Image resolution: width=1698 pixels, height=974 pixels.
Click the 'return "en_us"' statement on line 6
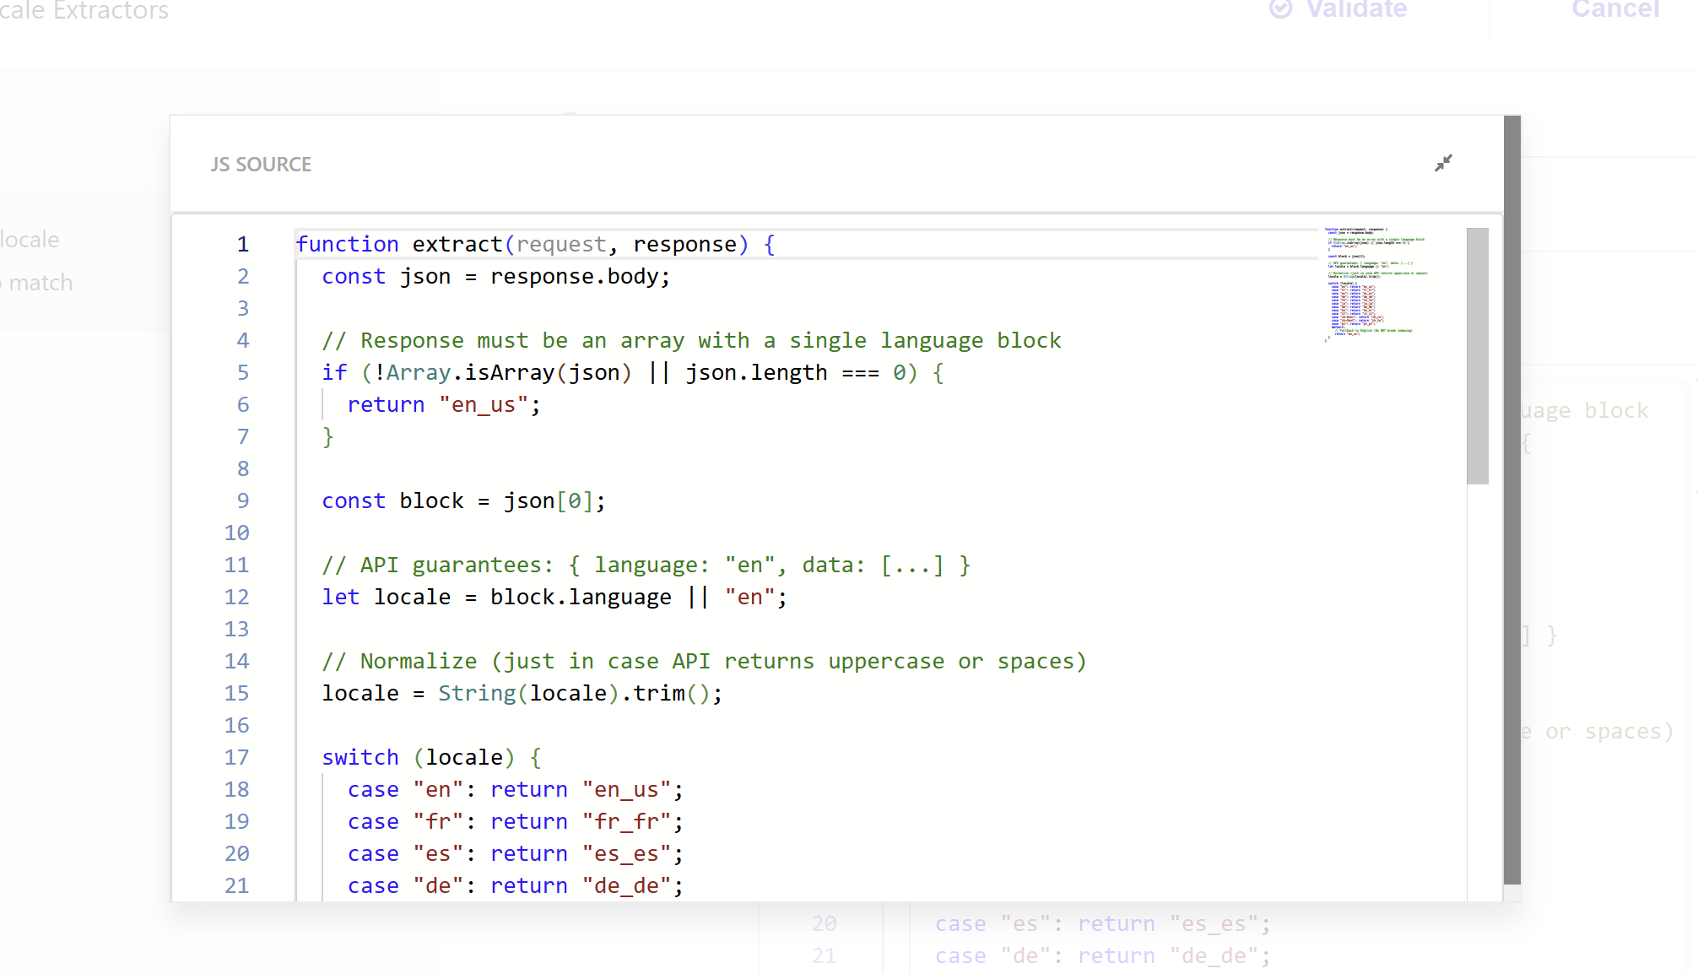pyautogui.click(x=443, y=405)
